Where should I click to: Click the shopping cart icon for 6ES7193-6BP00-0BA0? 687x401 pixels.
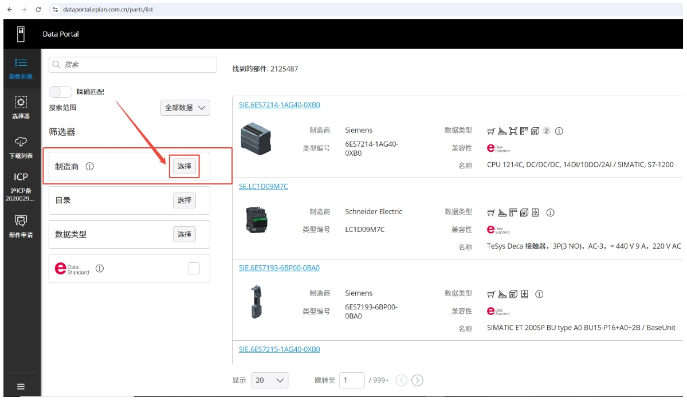pyautogui.click(x=491, y=294)
